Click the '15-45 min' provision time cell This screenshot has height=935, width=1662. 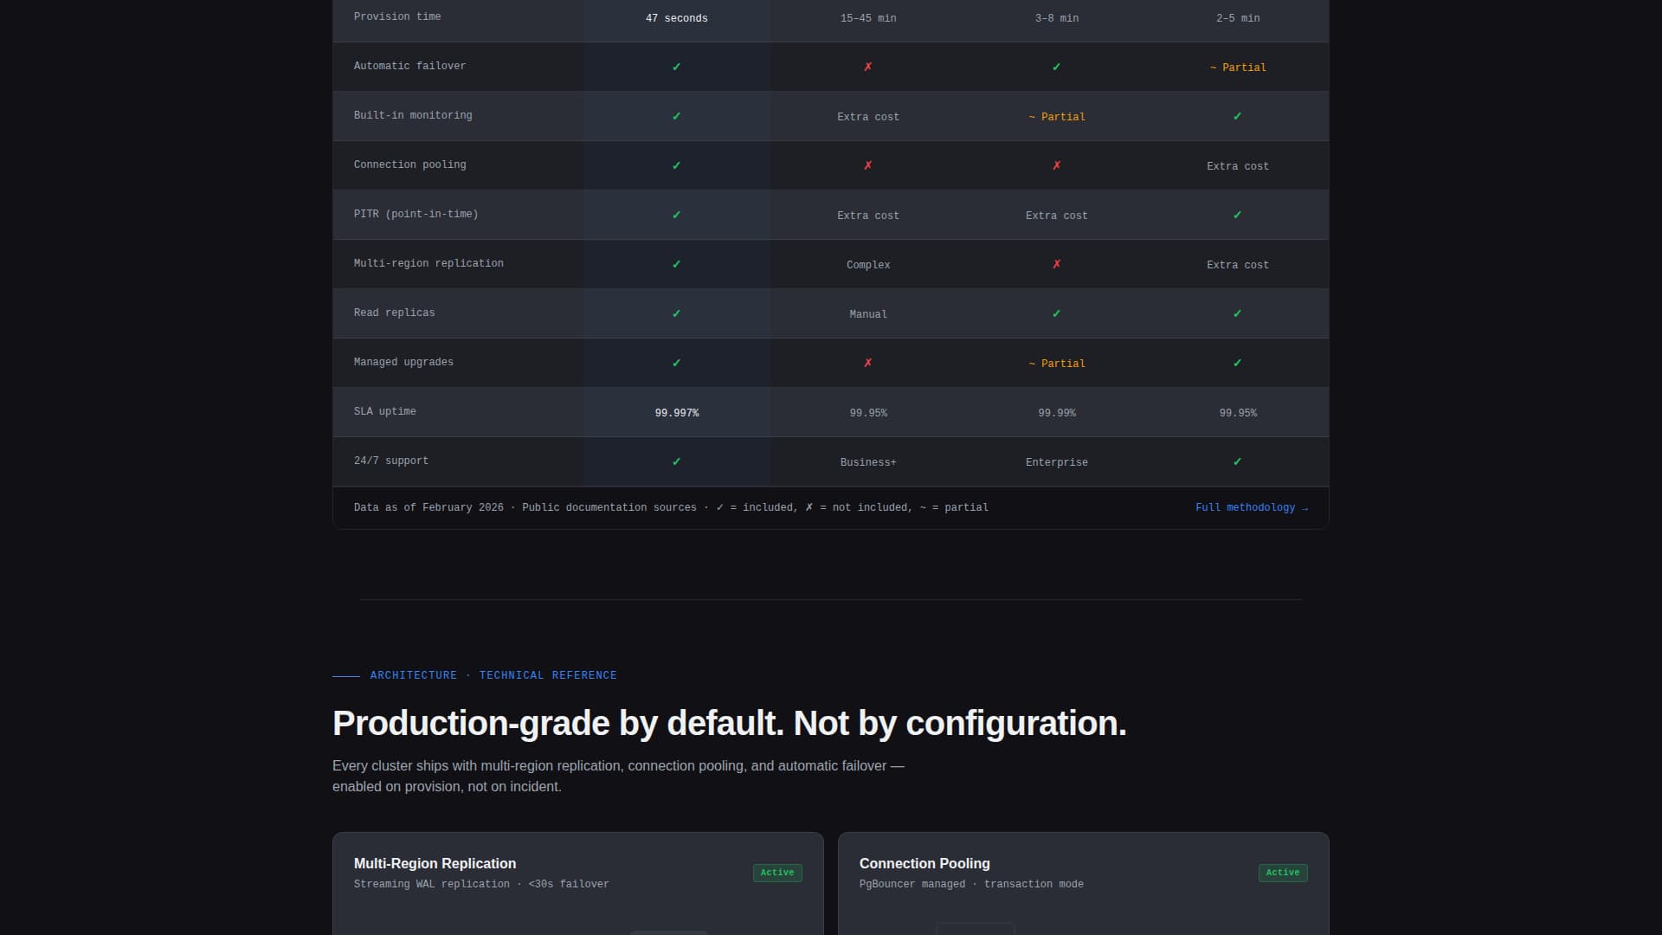click(x=868, y=18)
